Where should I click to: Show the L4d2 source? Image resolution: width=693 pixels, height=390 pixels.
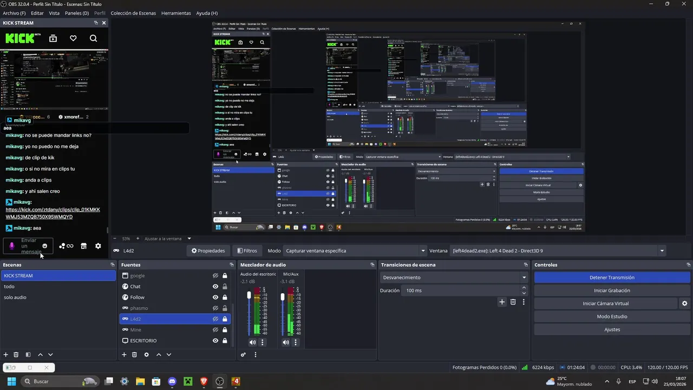click(215, 319)
